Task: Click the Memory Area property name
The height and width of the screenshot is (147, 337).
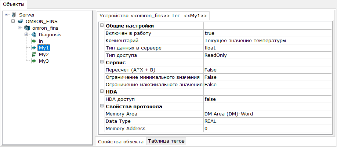Action: click(122, 114)
